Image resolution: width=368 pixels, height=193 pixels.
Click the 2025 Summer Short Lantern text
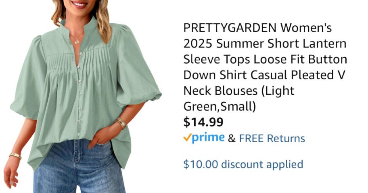(x=265, y=44)
